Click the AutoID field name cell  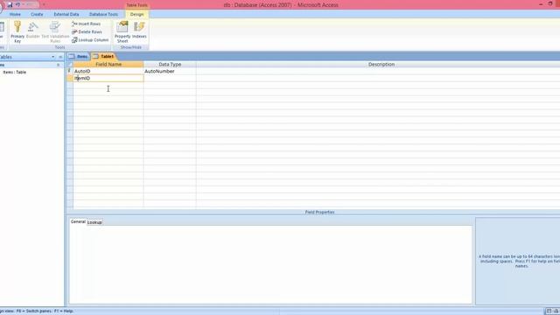[x=108, y=71]
